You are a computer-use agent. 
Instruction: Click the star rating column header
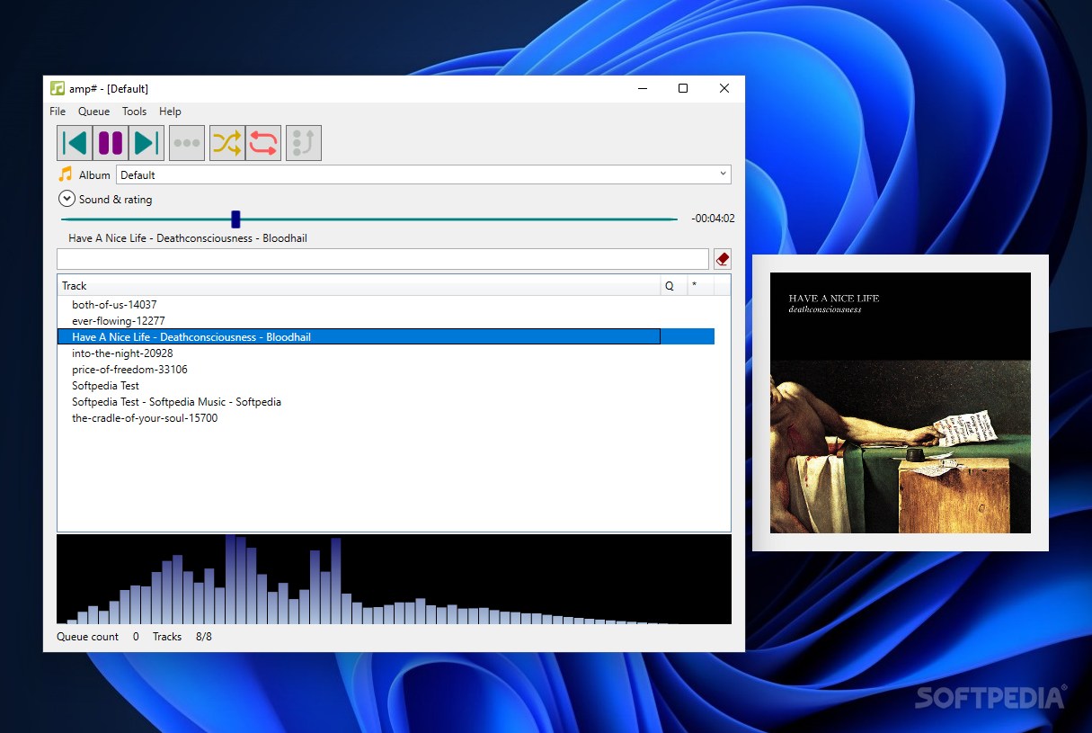[x=700, y=286]
